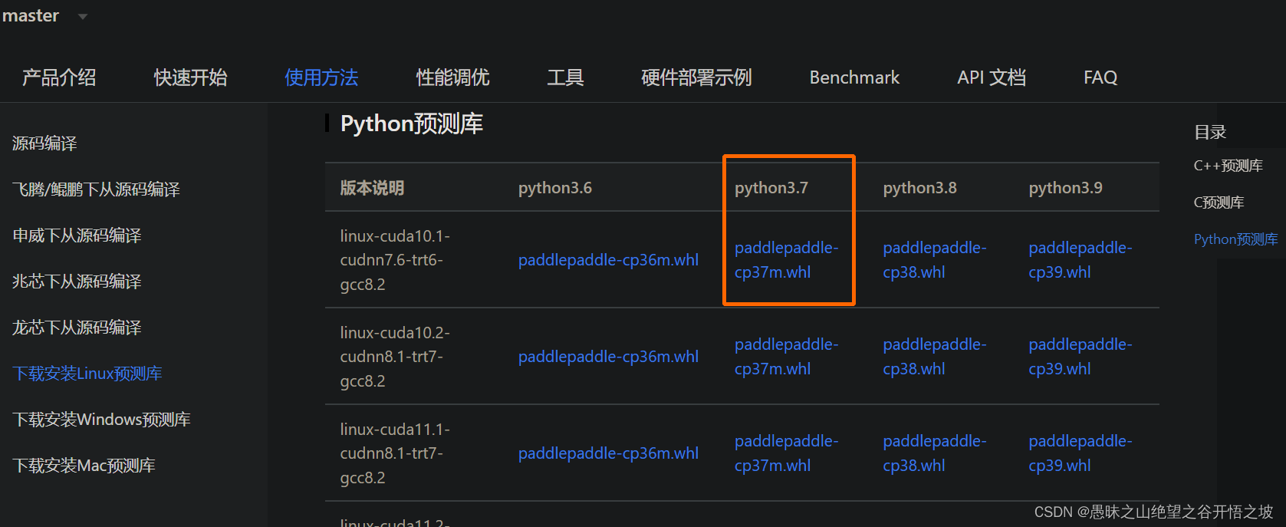Click the linux-cuda11.1-cudnn8.1-trt7-gcc8.2 cell
Image resolution: width=1286 pixels, height=527 pixels.
(395, 453)
